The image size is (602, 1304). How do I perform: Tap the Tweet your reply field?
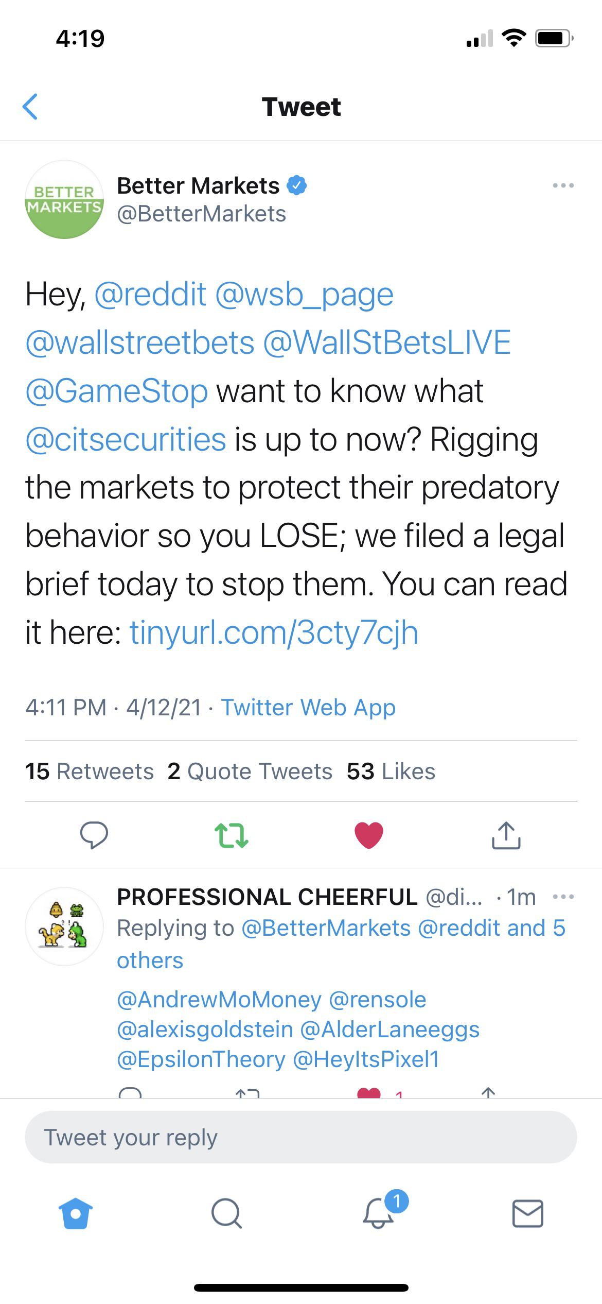301,1136
